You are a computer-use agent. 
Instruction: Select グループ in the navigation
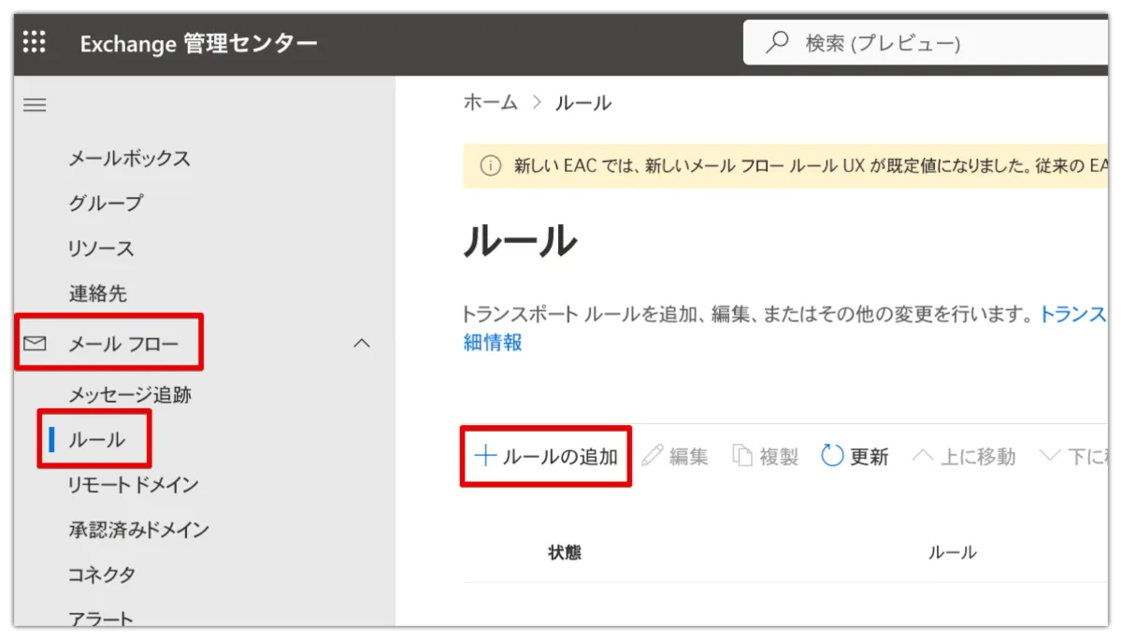click(x=106, y=203)
